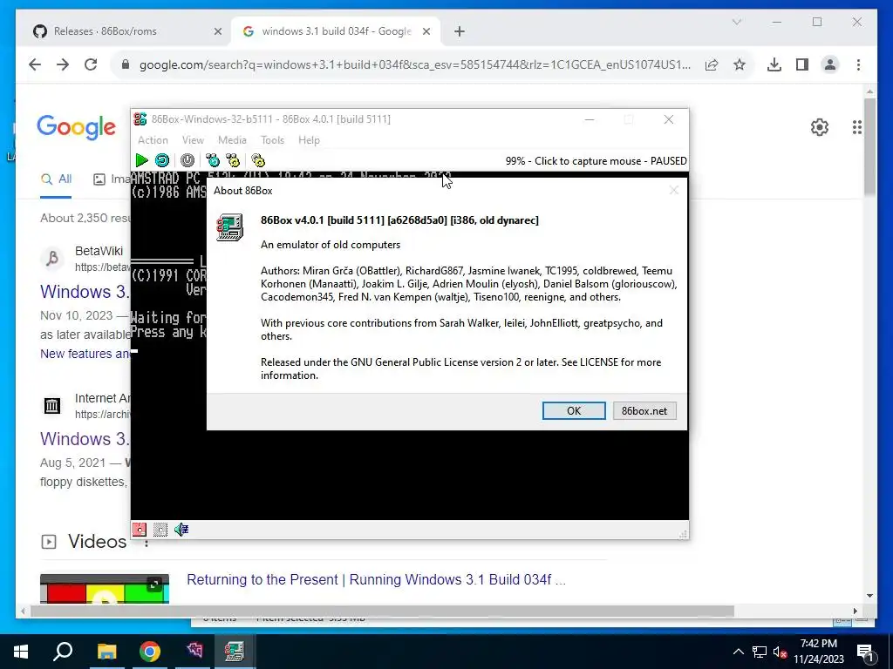
Task: Open Chrome tab search chevron
Action: click(736, 22)
